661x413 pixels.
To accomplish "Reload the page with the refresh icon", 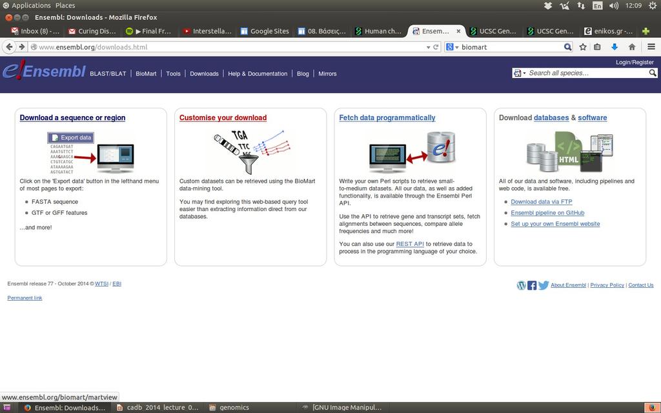I will (x=436, y=47).
